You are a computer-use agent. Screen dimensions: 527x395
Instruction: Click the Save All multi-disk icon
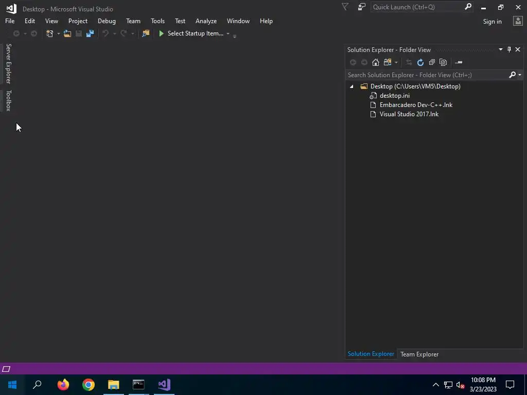click(90, 33)
